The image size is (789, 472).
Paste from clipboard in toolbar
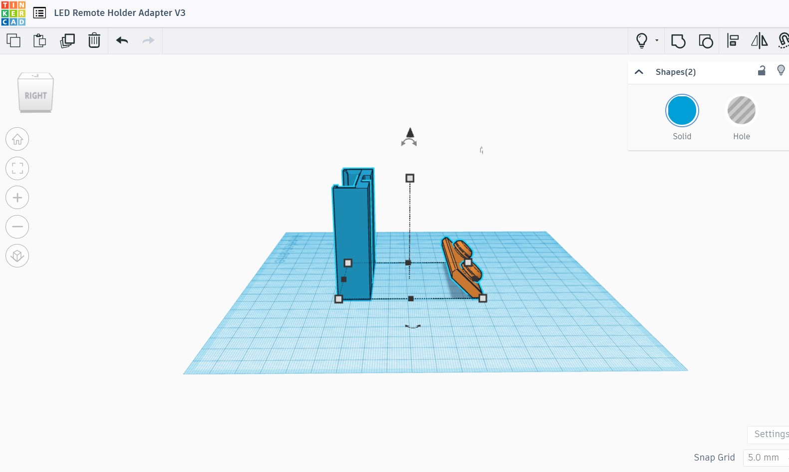39,40
